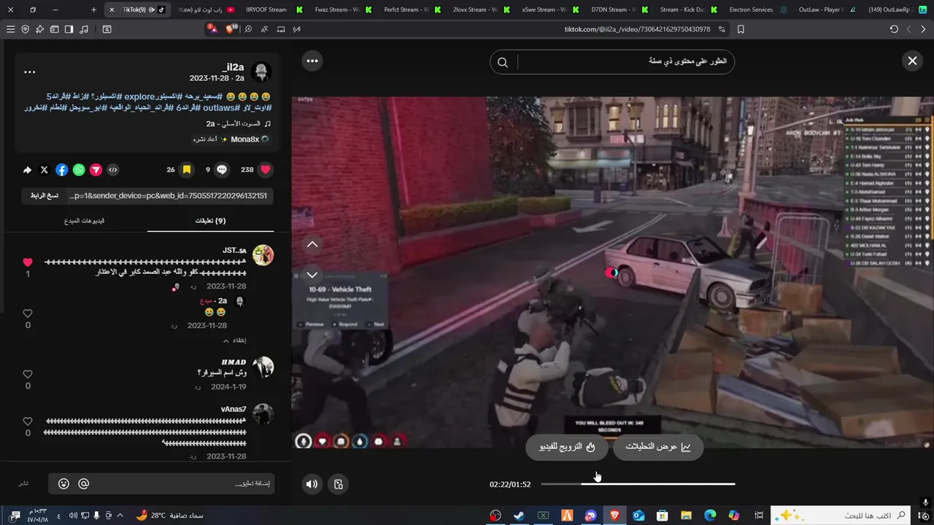Click the tiktok.com address bar URL
The height and width of the screenshot is (525, 934).
(x=637, y=29)
